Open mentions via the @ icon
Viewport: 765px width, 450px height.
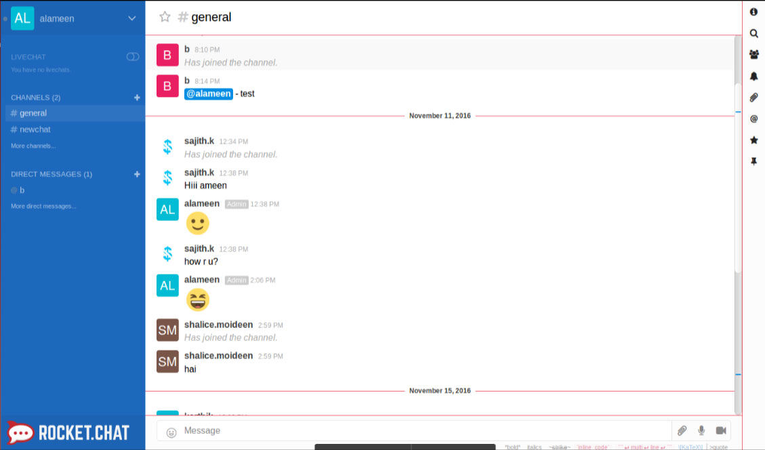tap(753, 119)
